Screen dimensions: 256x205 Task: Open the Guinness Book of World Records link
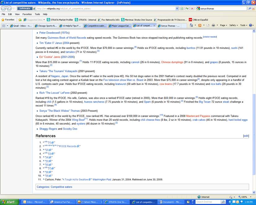point(67,38)
